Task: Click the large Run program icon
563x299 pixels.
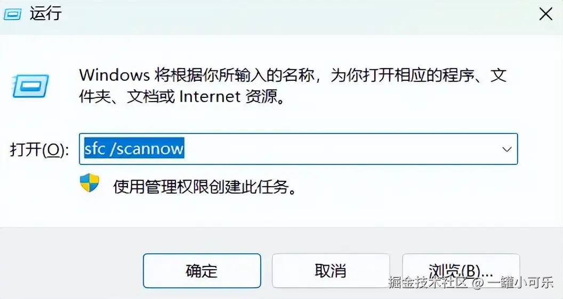Action: click(x=30, y=86)
